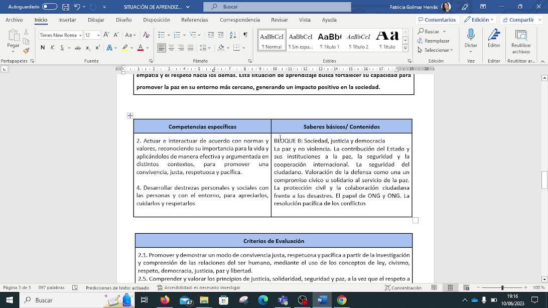Toggle the Autoguardado switch
Image resolution: width=548 pixels, height=308 pixels.
coord(50,7)
